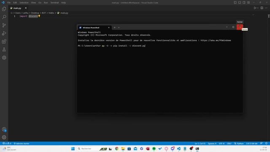Open the Go menu

click(x=40, y=3)
